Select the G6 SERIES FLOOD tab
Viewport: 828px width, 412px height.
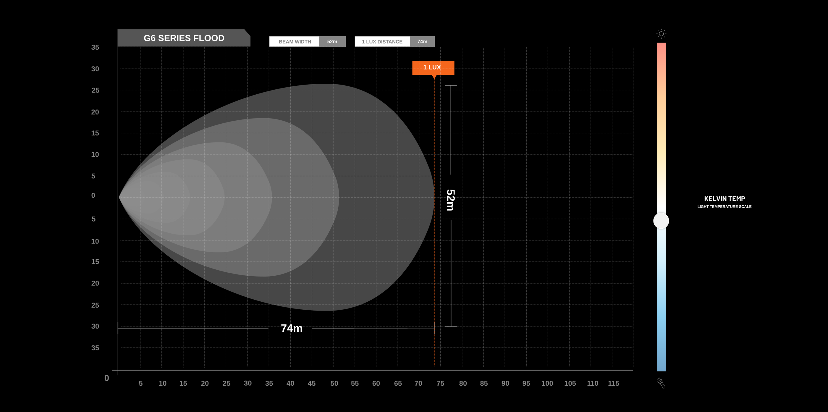pyautogui.click(x=184, y=38)
